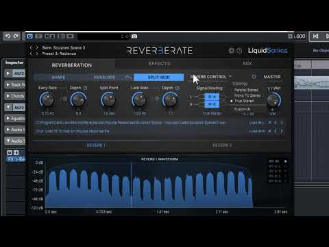Click the Fusion-IR option
The image size is (329, 247).
click(x=242, y=109)
